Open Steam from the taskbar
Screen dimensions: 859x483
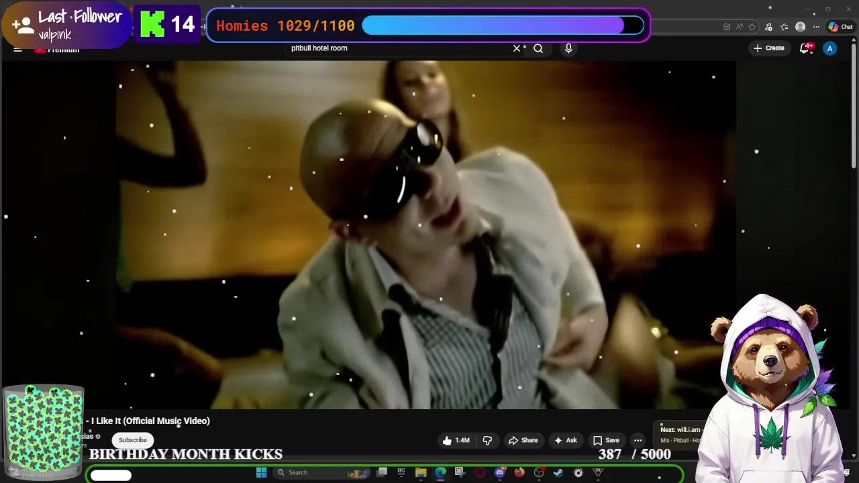(x=558, y=472)
